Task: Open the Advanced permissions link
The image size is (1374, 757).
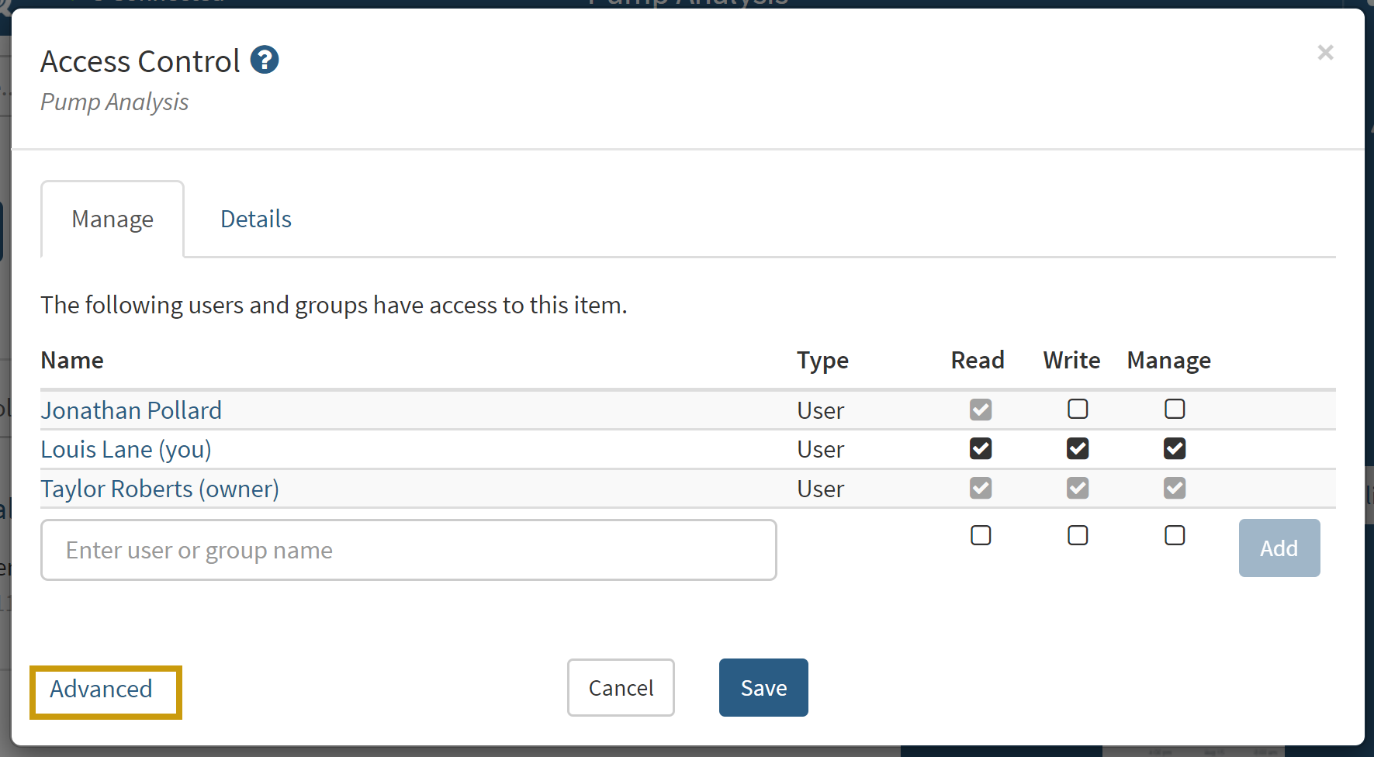Action: pyautogui.click(x=102, y=690)
